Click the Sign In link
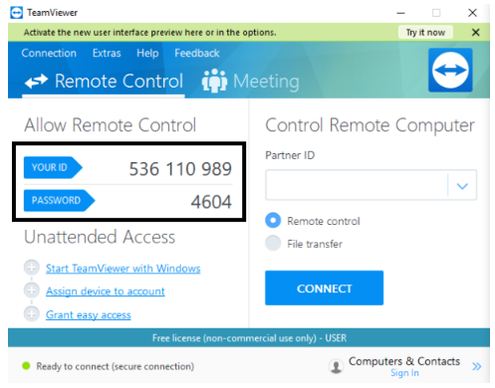 pos(404,373)
